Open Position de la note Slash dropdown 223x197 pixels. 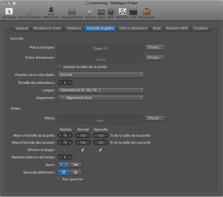point(100,75)
